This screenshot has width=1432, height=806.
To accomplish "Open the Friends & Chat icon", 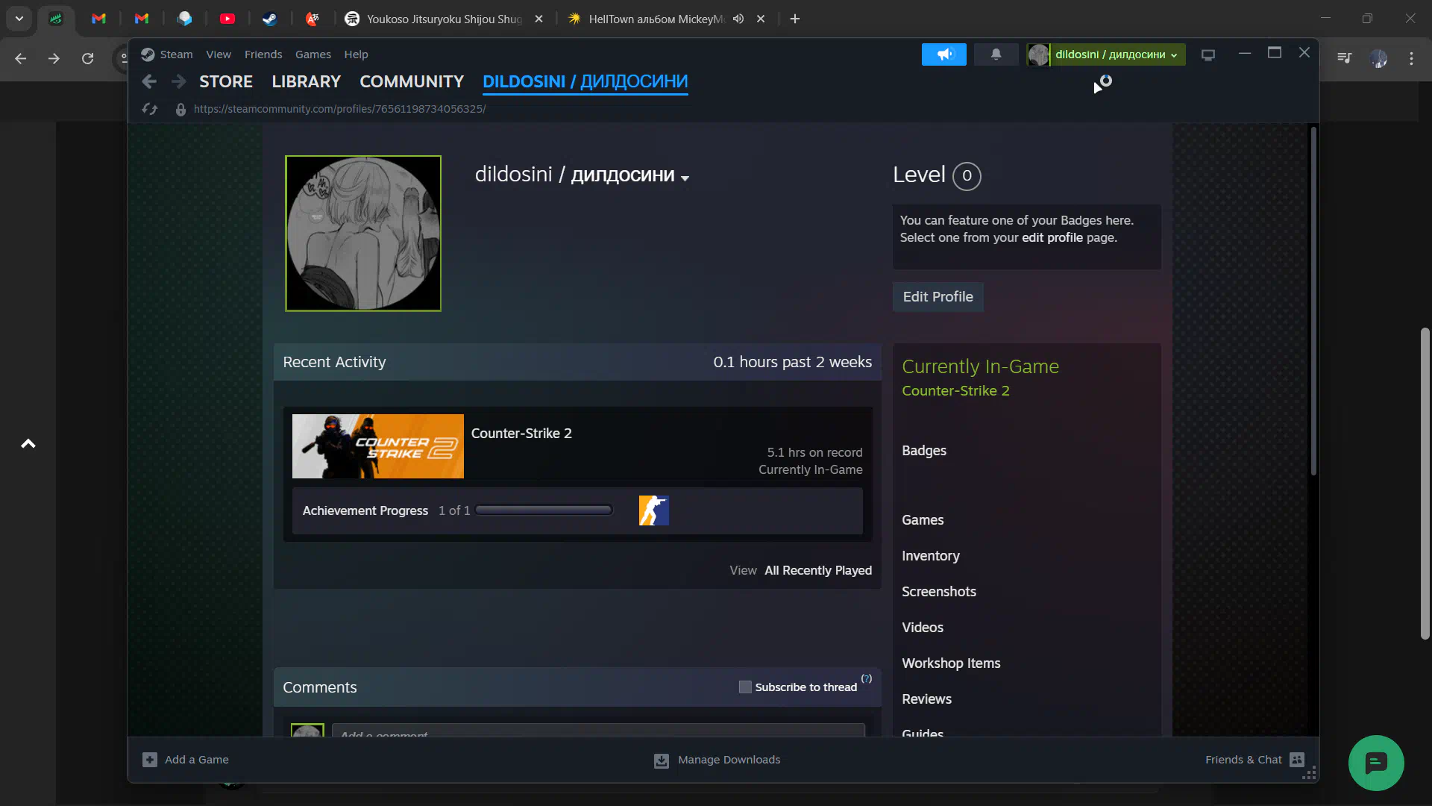I will point(1297,760).
